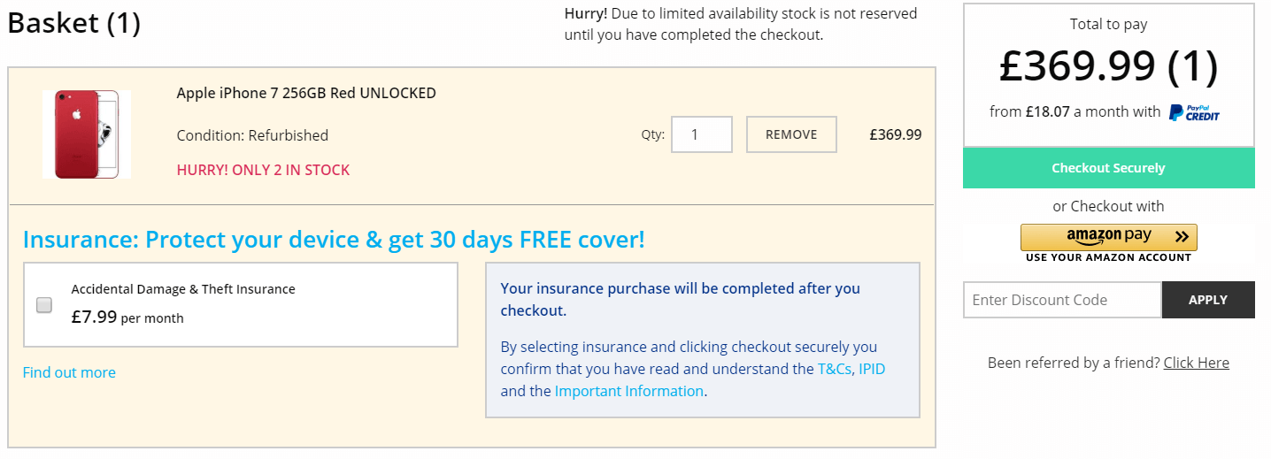Click the HURRY! ONLY 2 IN STOCK notice

[x=263, y=170]
